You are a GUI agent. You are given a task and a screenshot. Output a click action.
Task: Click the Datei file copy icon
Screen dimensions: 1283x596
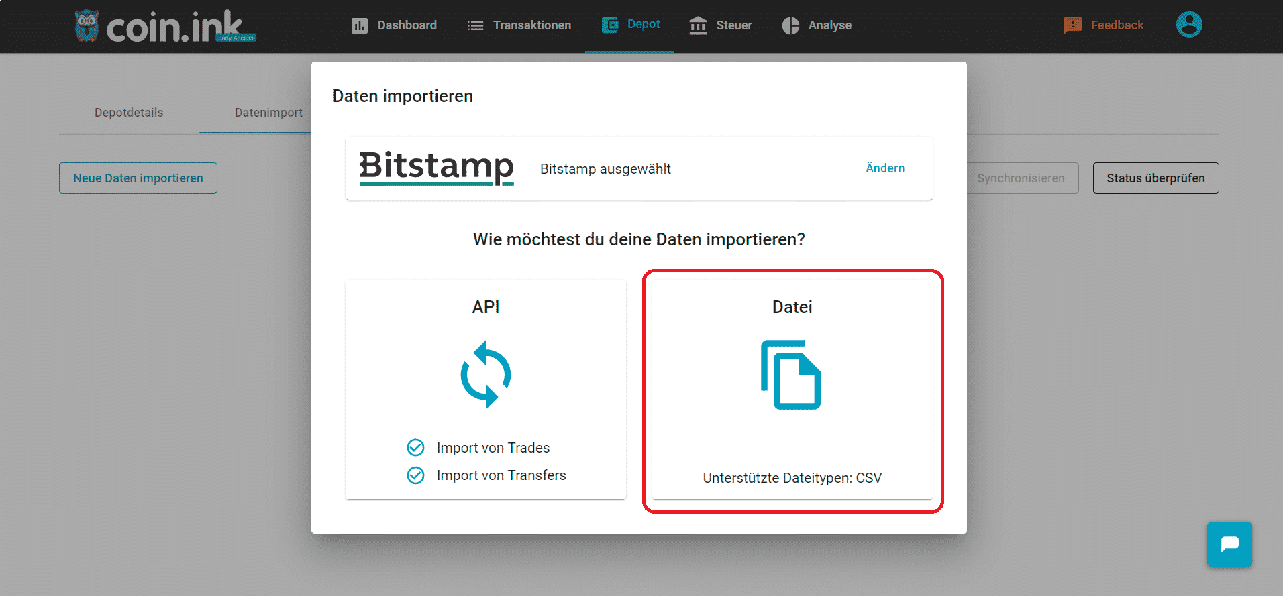(x=791, y=375)
